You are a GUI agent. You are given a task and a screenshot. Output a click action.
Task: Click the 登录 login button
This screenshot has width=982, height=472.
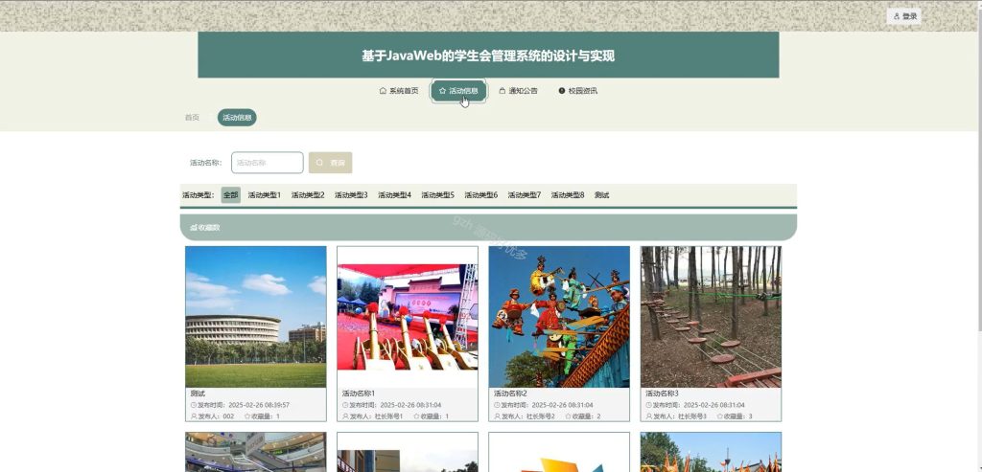pyautogui.click(x=903, y=16)
